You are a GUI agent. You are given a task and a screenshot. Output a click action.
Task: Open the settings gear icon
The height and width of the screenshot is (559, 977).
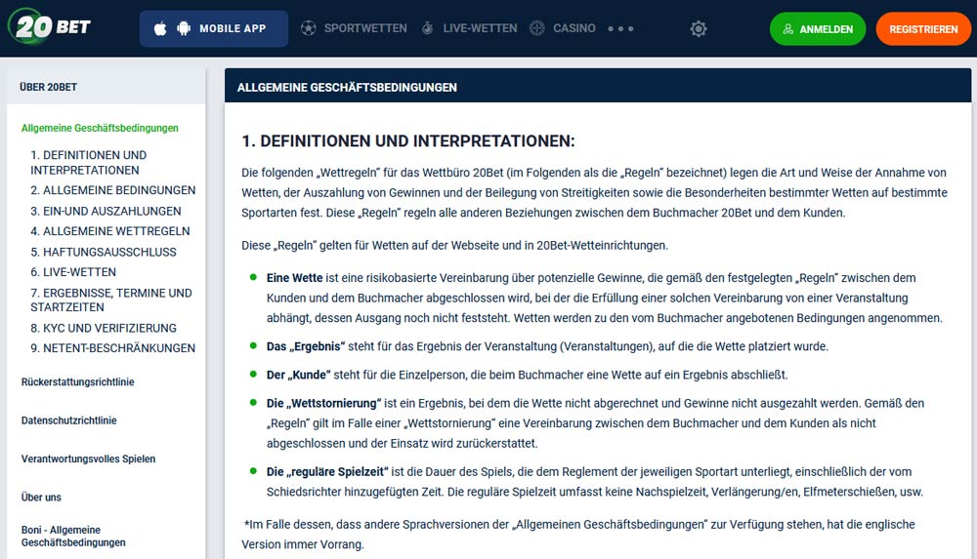pyautogui.click(x=699, y=28)
